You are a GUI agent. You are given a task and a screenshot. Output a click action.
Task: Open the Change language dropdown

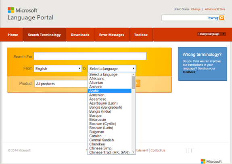click(x=211, y=34)
